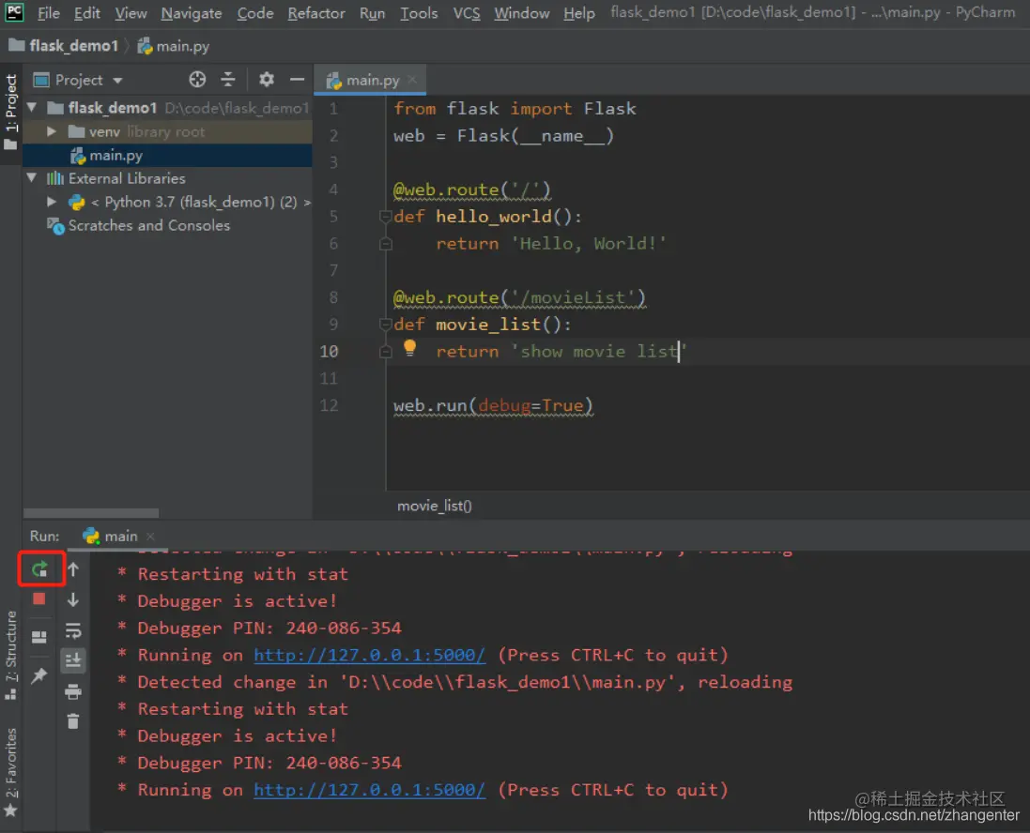
Task: Click the PyCharm app icon in title bar
Action: coord(14,12)
